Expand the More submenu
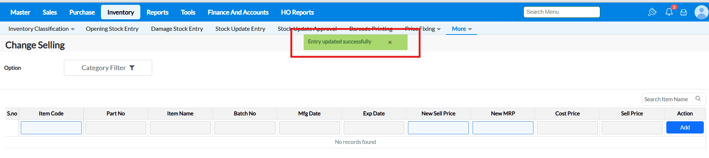 point(461,29)
